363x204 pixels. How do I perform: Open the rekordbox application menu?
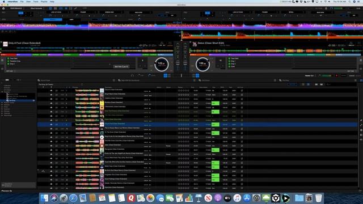click(12, 2)
